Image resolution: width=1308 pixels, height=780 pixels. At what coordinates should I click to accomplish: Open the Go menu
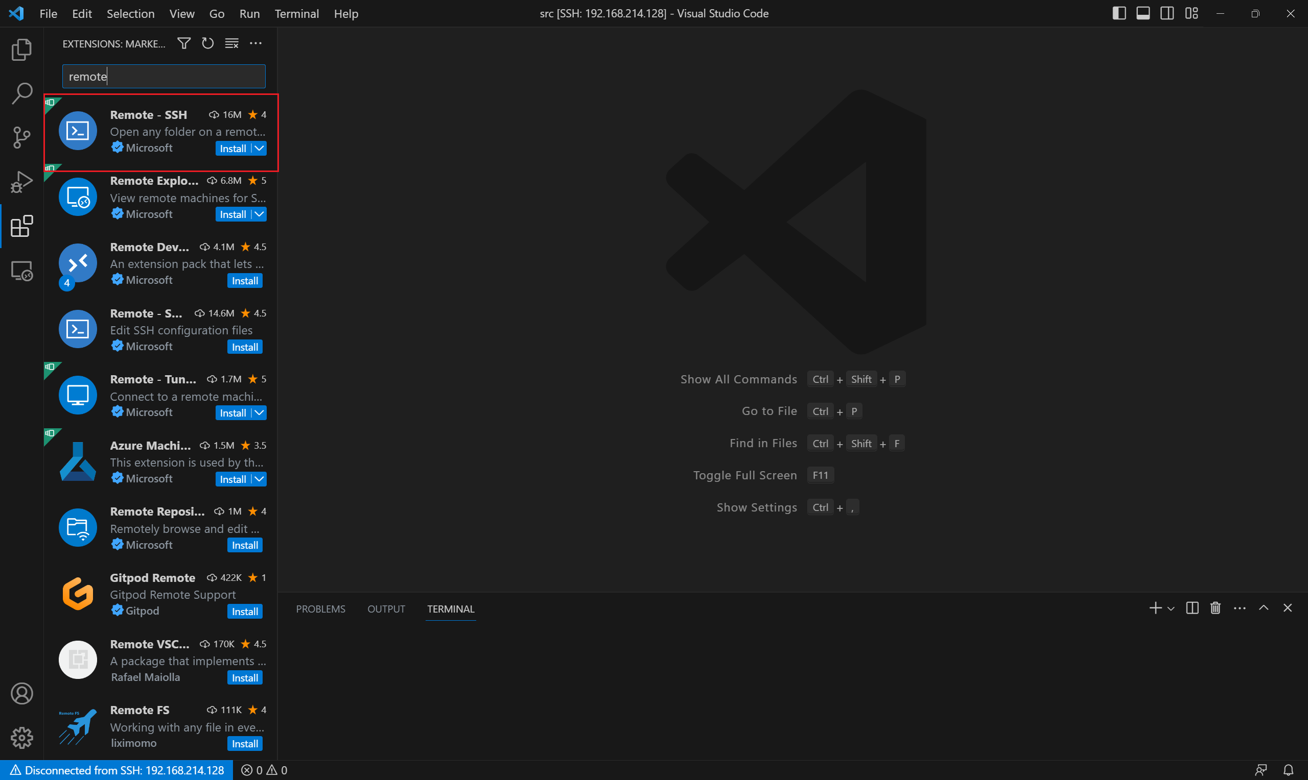(217, 14)
